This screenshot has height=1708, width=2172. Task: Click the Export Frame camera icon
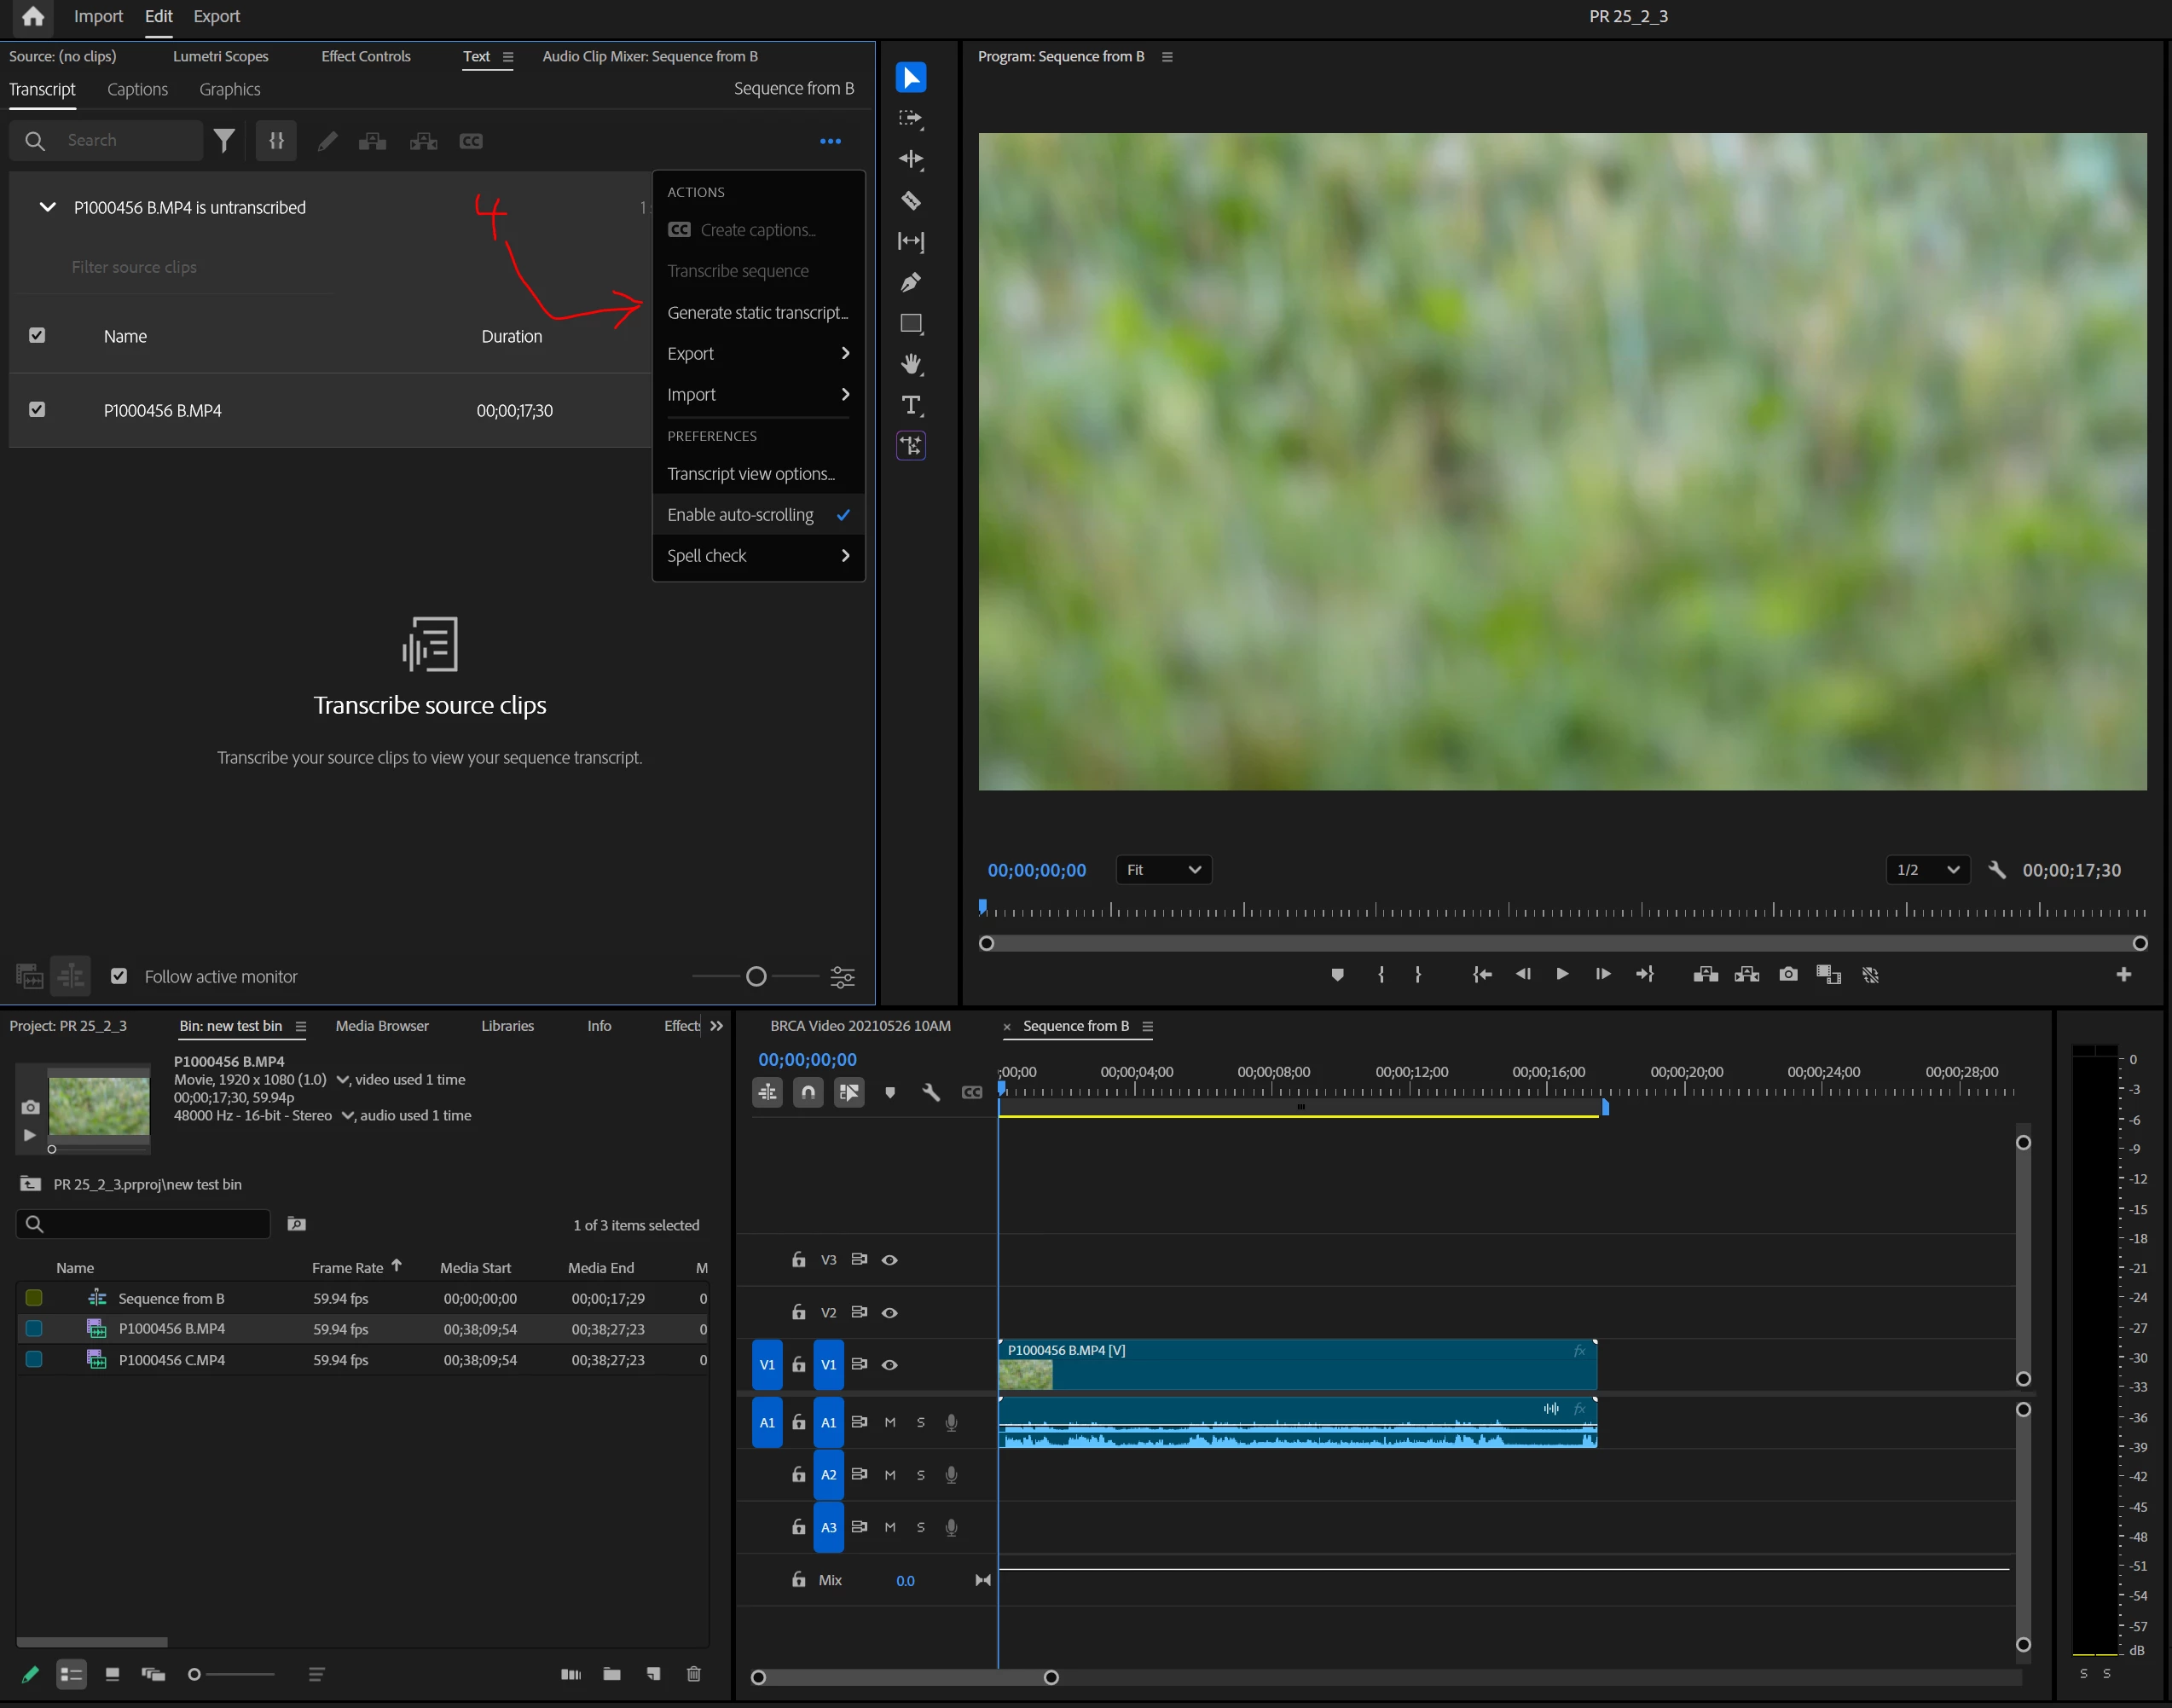tap(1788, 974)
